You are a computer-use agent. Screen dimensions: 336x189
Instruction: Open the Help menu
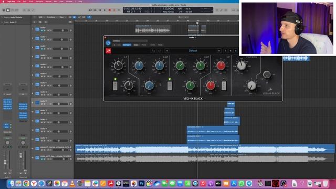coord(80,1)
